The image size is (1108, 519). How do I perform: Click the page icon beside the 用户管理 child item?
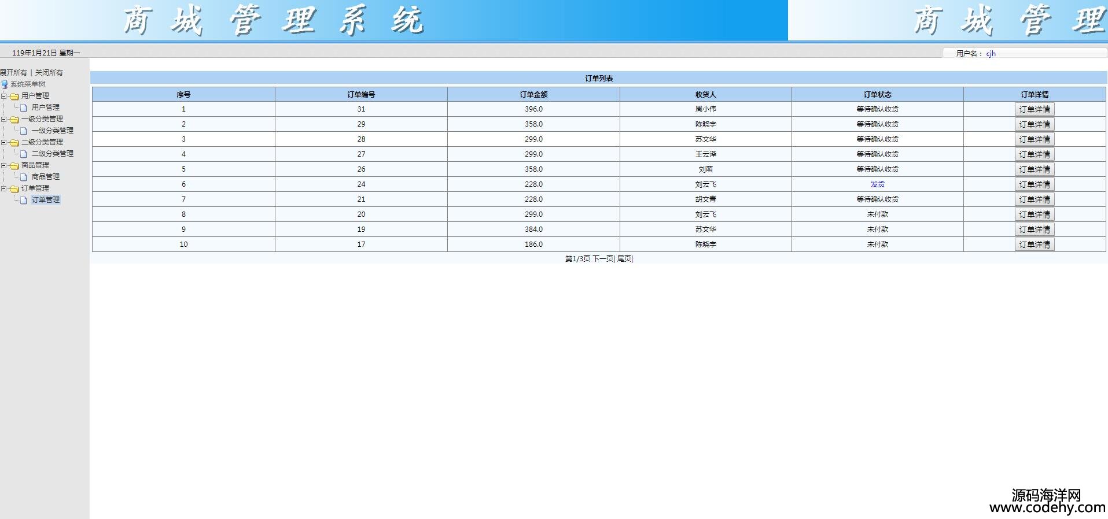(24, 107)
